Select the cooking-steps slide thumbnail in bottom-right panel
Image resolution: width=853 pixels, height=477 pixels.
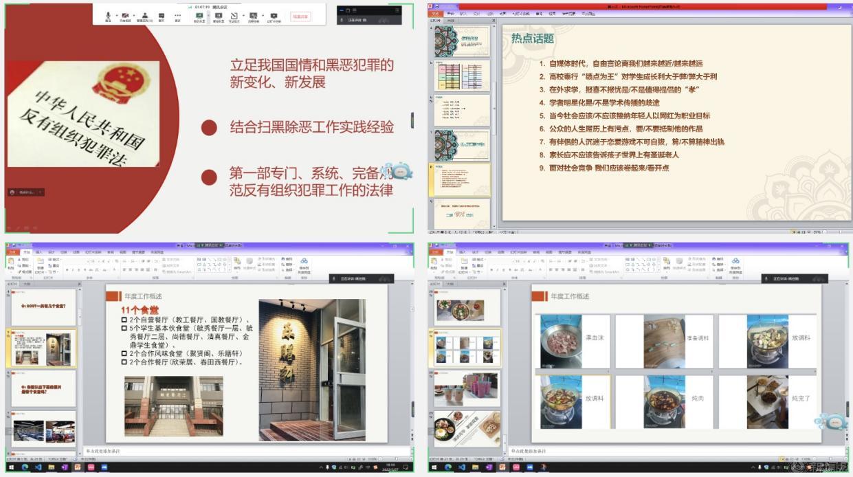pos(467,348)
